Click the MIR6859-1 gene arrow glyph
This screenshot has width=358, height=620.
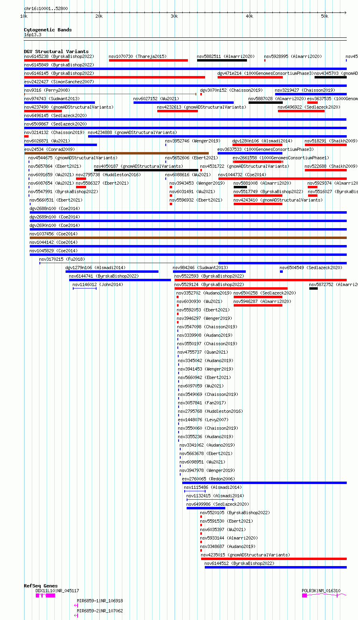[76, 605]
